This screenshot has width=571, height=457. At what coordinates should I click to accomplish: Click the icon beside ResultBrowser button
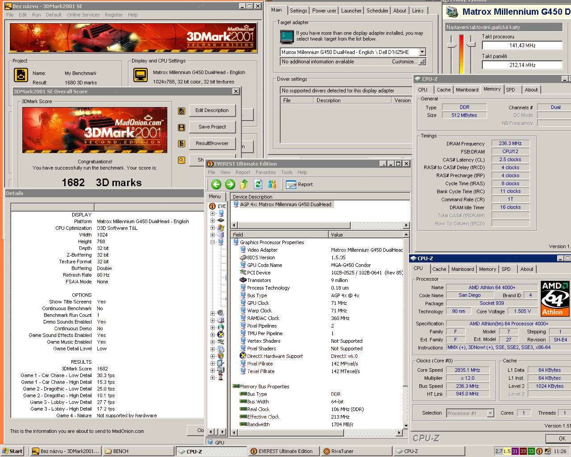(182, 144)
